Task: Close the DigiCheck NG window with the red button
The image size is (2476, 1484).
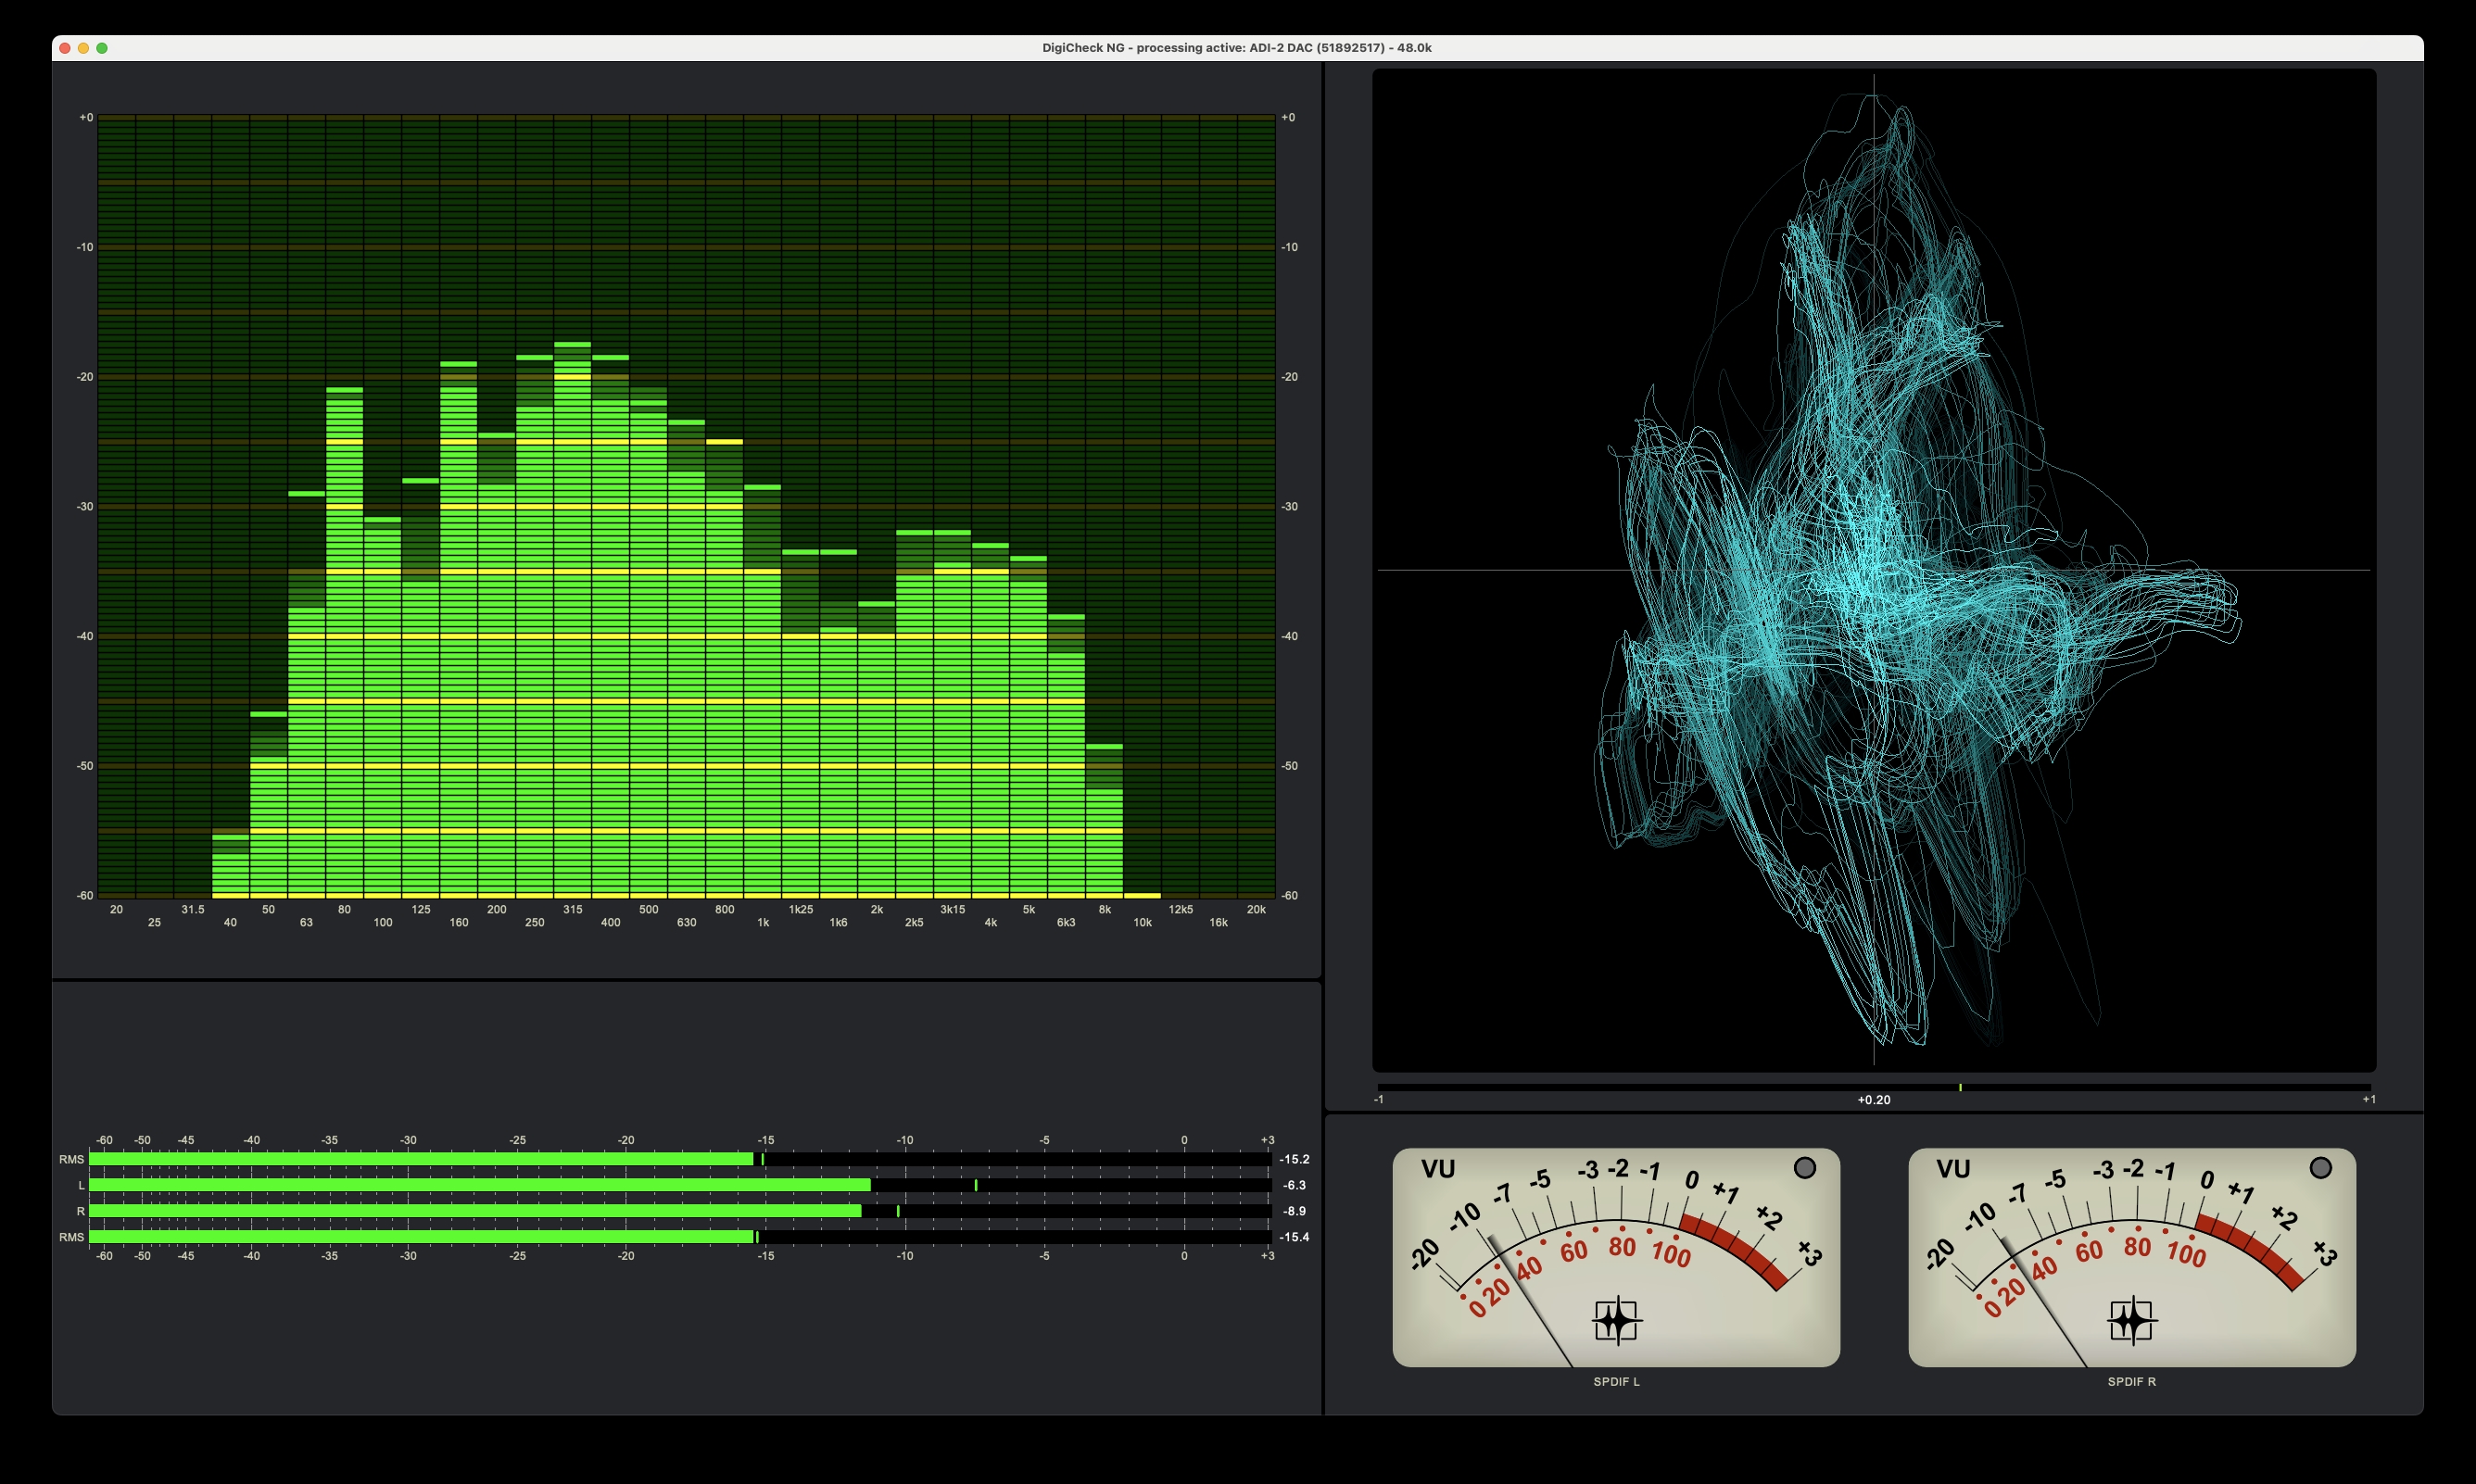Action: click(65, 48)
